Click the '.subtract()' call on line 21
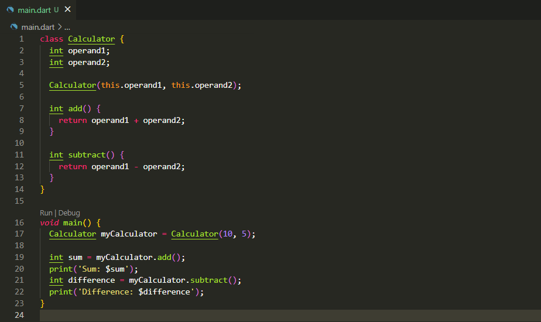The image size is (541, 322). tap(211, 280)
